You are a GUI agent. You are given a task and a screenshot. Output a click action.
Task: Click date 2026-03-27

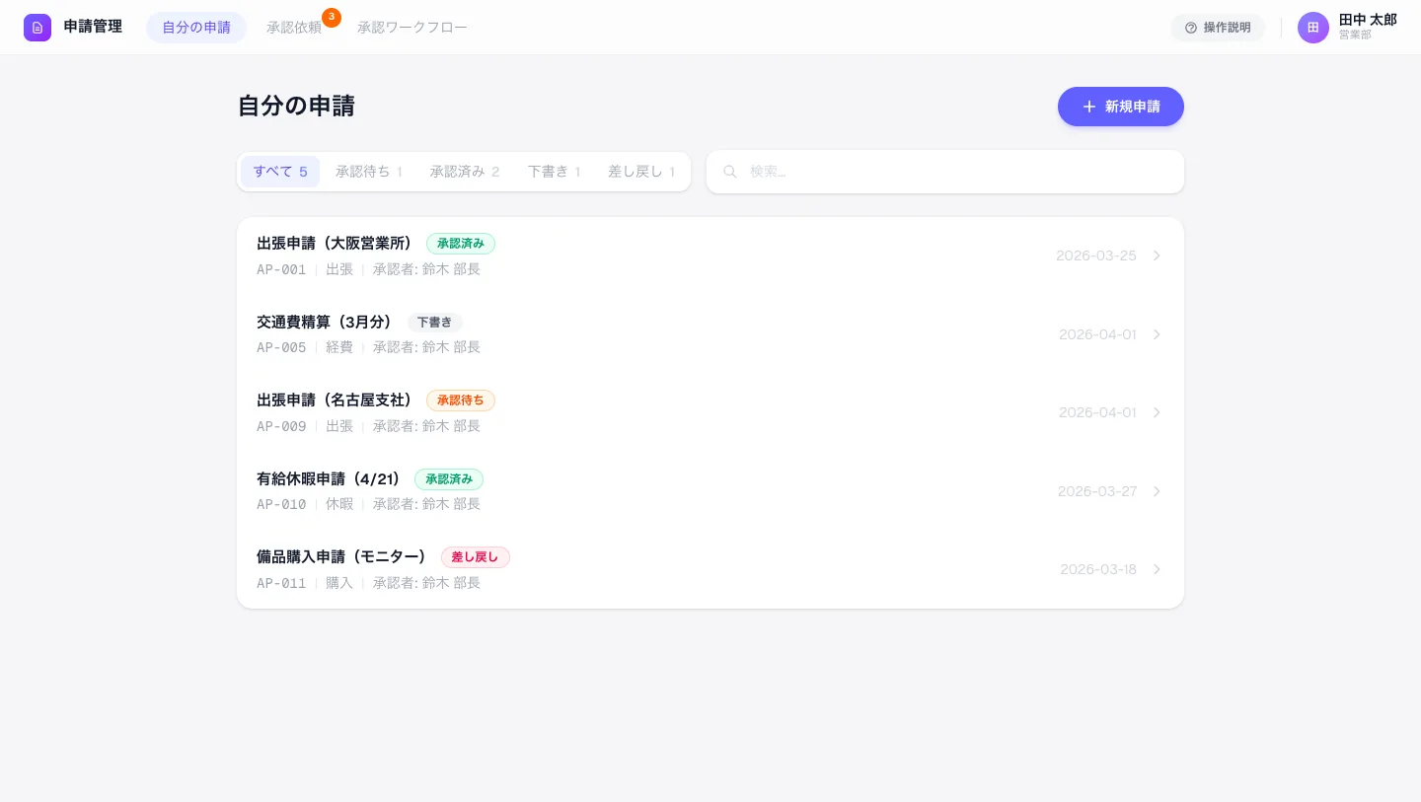click(1097, 491)
